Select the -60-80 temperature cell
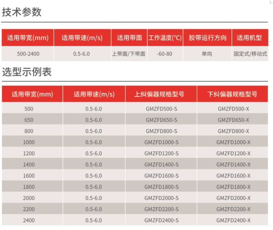 (164, 53)
